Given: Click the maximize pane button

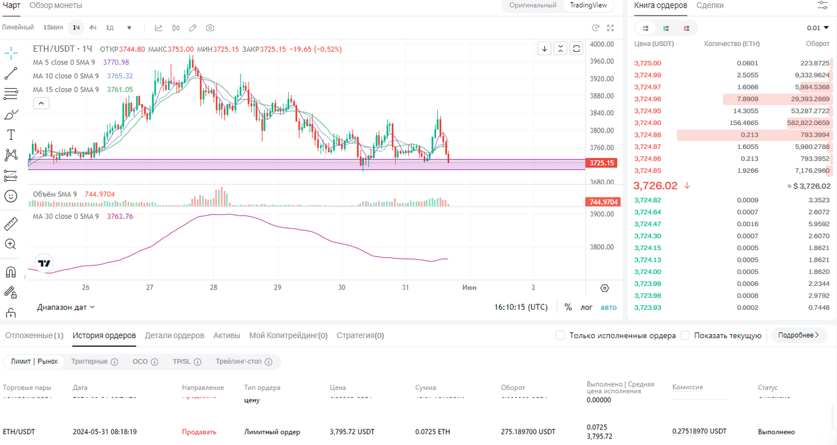Looking at the screenshot, I should pyautogui.click(x=576, y=49).
